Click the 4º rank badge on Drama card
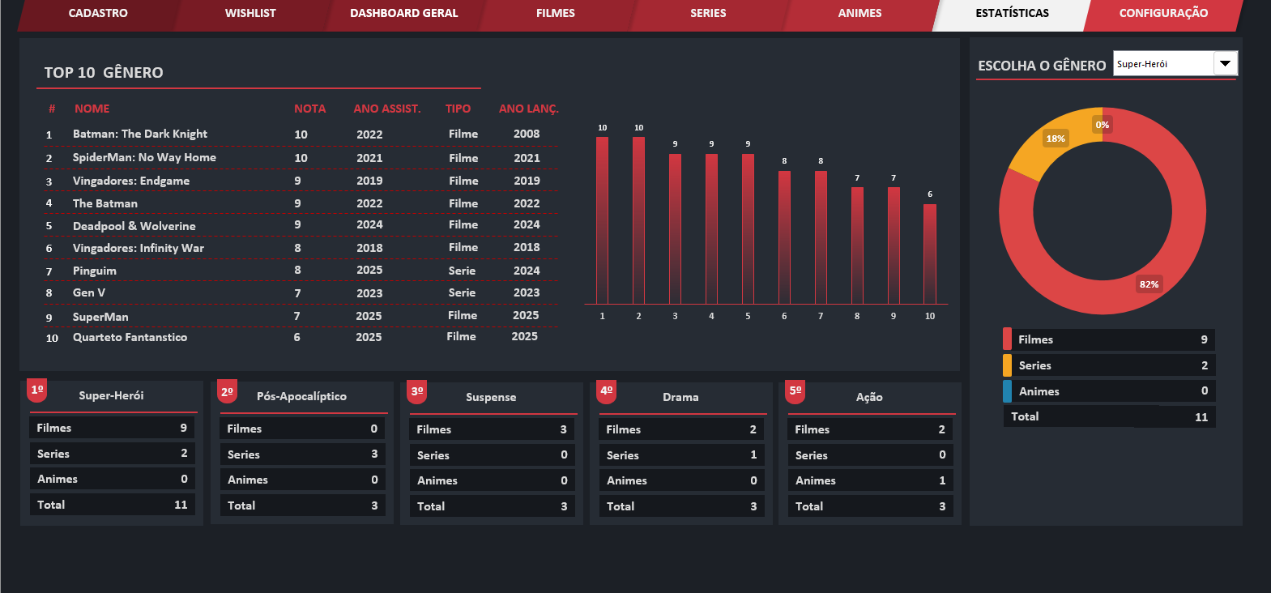Screen dimensions: 1271x593 pos(606,391)
